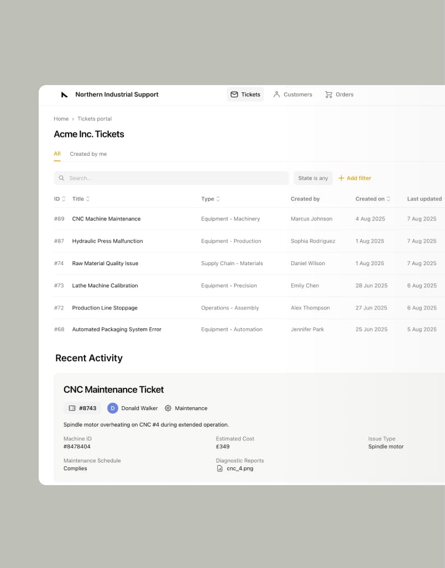Click the magnifier icon in search bar

tap(61, 178)
